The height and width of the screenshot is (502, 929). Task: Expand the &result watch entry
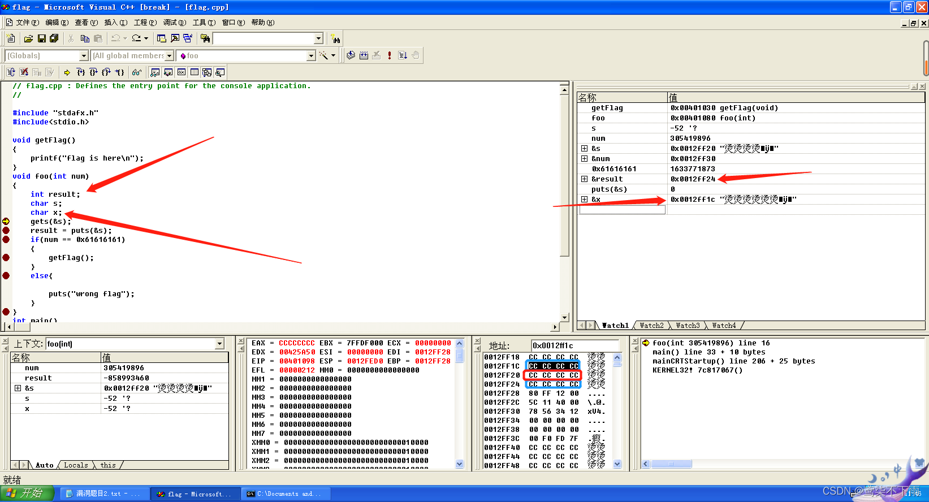pos(584,179)
